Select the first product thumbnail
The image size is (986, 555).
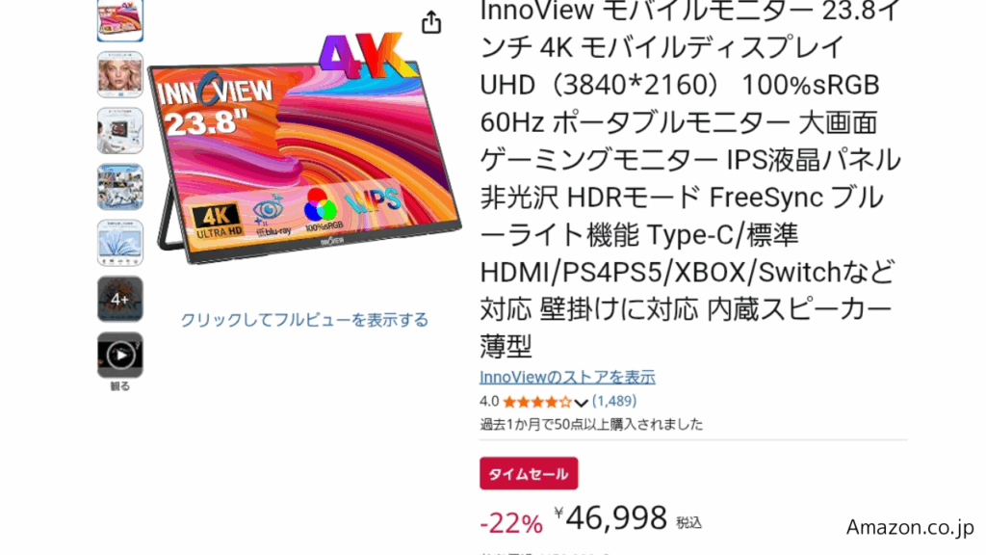click(x=120, y=20)
